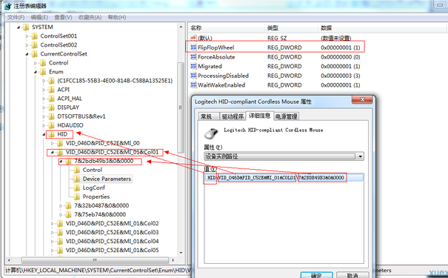Select the 7&75eb74&0&0000 key

pos(100,214)
